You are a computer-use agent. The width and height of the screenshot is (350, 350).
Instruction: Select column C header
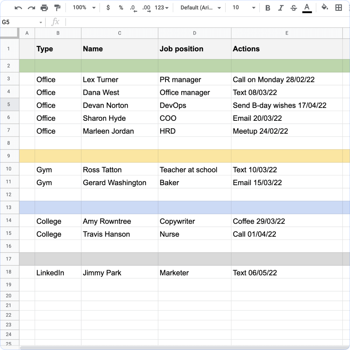click(x=120, y=33)
